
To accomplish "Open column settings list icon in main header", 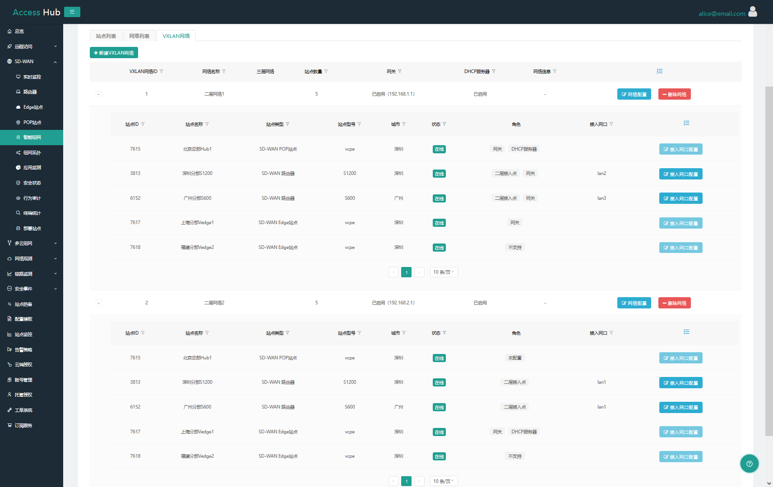I will tap(660, 71).
